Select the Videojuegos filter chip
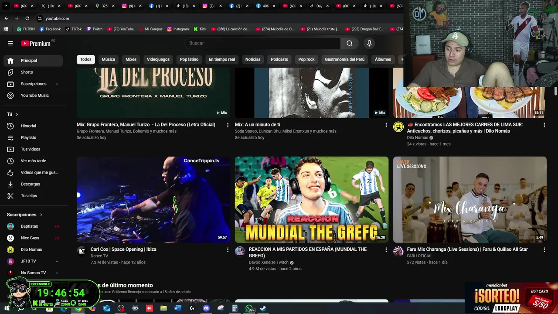Image resolution: width=558 pixels, height=314 pixels. [x=158, y=59]
